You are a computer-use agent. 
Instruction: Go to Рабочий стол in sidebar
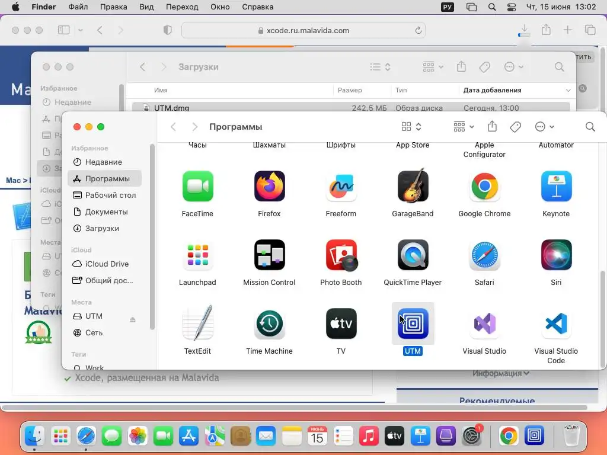point(104,196)
